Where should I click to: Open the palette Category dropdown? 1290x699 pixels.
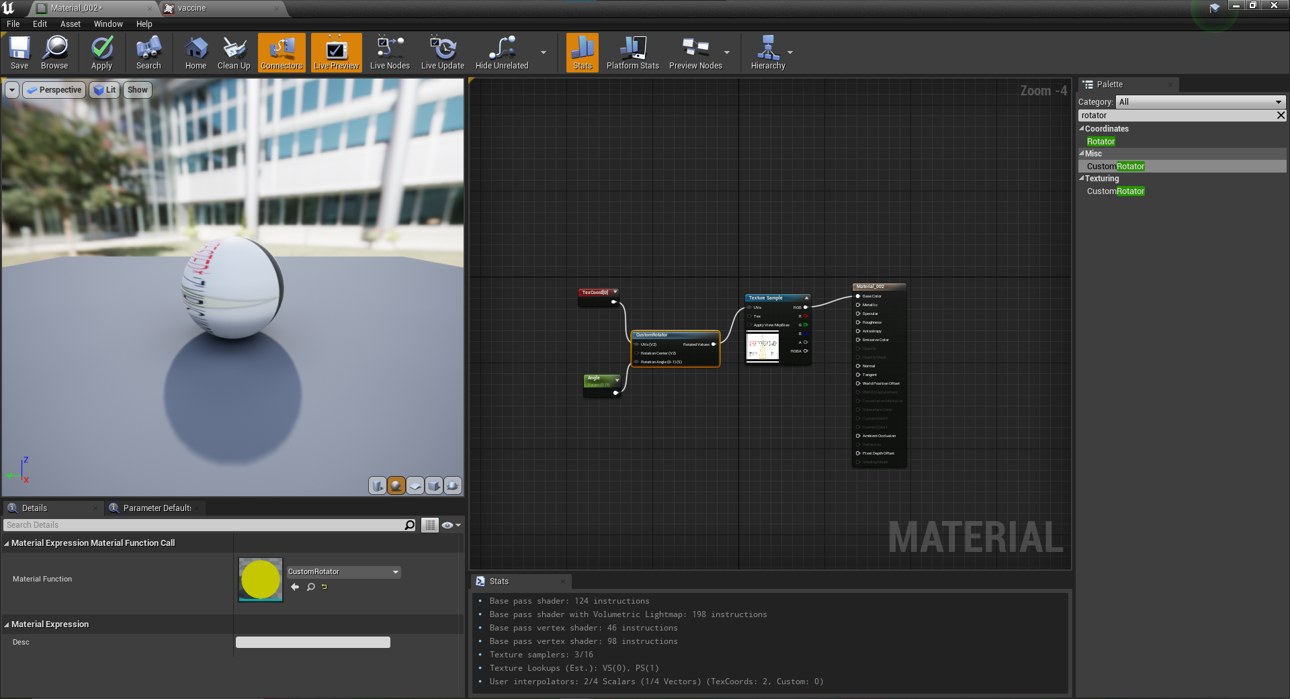pos(1201,102)
